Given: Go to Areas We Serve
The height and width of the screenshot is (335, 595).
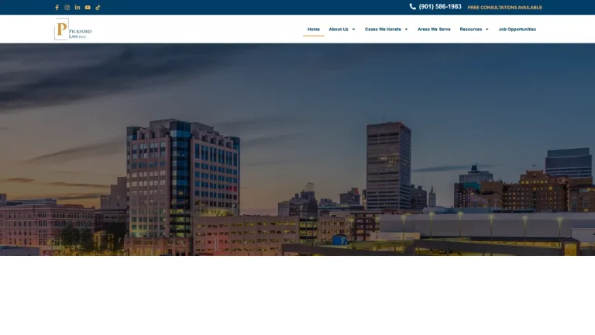Looking at the screenshot, I should click(434, 29).
